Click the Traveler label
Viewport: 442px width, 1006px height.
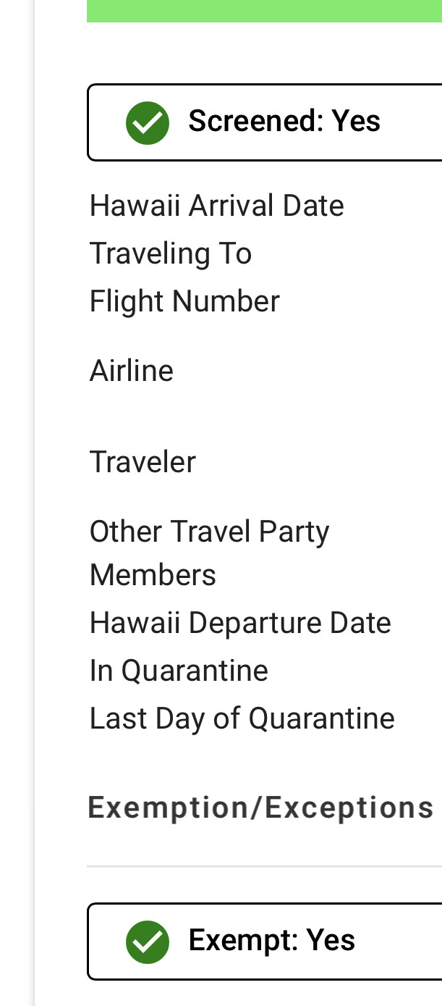point(143,462)
